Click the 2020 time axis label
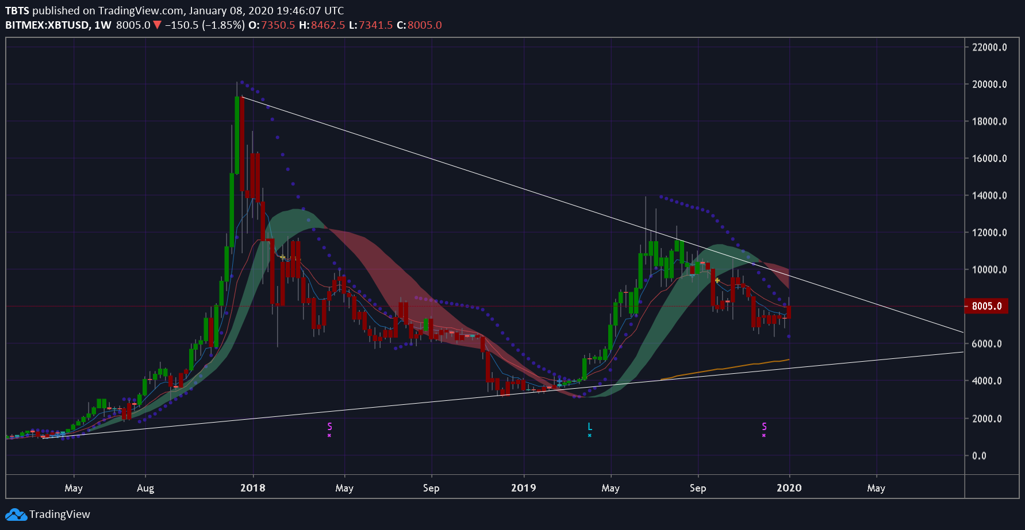The image size is (1025, 530). pos(789,488)
